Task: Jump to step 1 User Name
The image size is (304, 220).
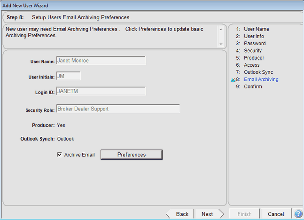Action: 256,29
